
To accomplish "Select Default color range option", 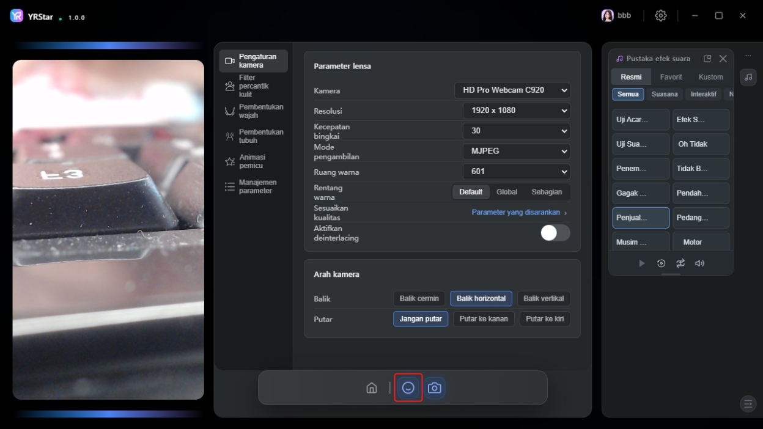I will point(471,192).
